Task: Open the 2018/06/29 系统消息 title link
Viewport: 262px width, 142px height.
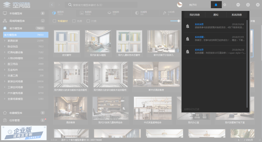Action: pyautogui.click(x=199, y=50)
